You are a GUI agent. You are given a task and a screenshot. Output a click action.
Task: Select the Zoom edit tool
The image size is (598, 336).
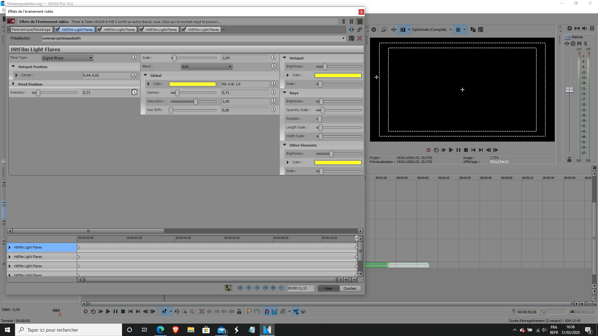[x=192, y=311]
